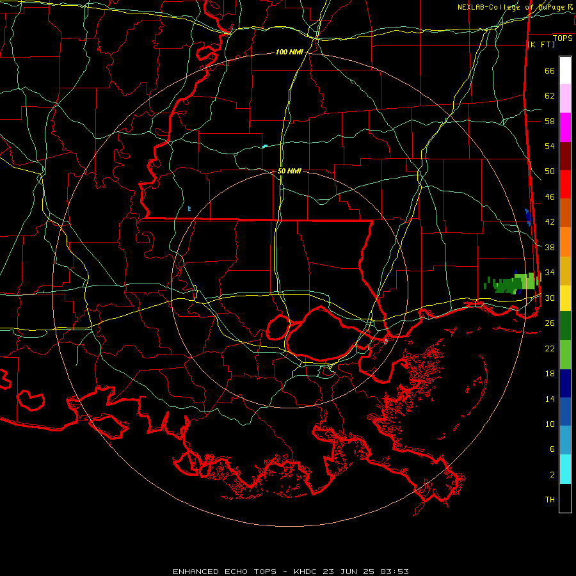The width and height of the screenshot is (576, 576).
Task: Click the orange 38-42 kft legend swatch
Action: pyautogui.click(x=565, y=242)
